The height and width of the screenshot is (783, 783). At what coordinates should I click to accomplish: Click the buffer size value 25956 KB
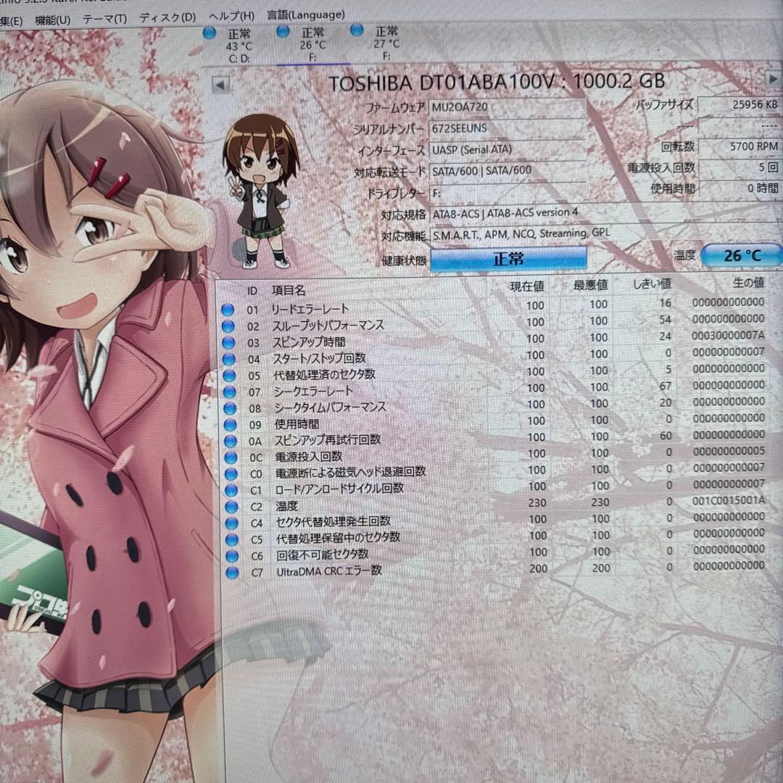pyautogui.click(x=739, y=105)
